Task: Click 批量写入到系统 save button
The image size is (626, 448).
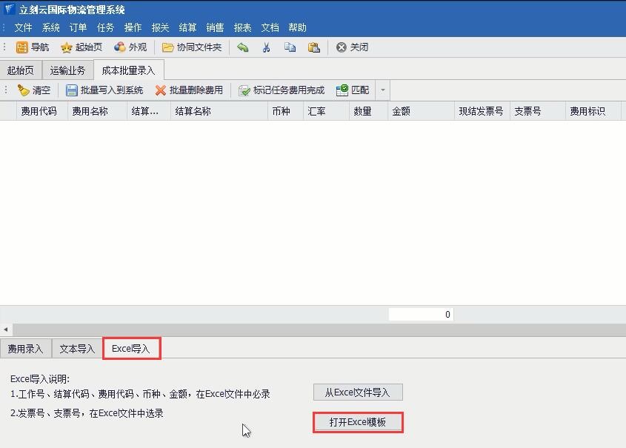Action: [104, 90]
